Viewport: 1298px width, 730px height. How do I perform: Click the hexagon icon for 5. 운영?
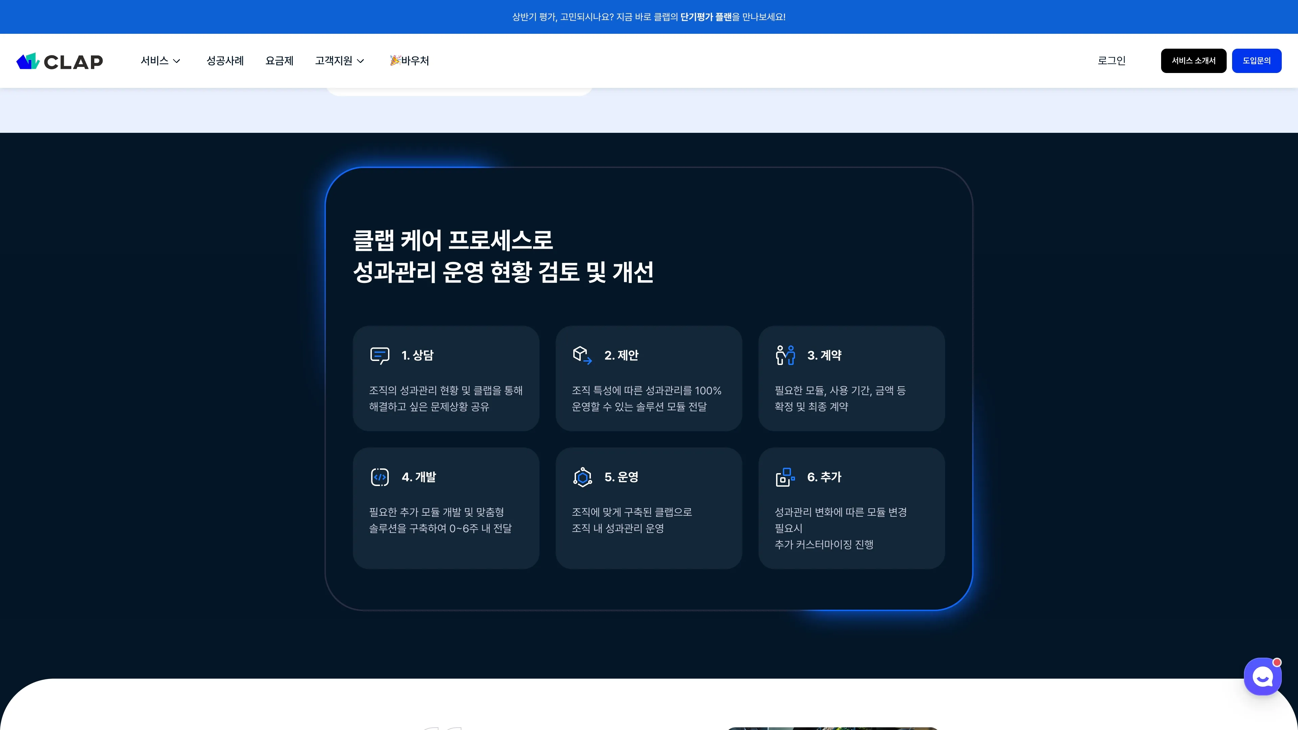coord(582,477)
